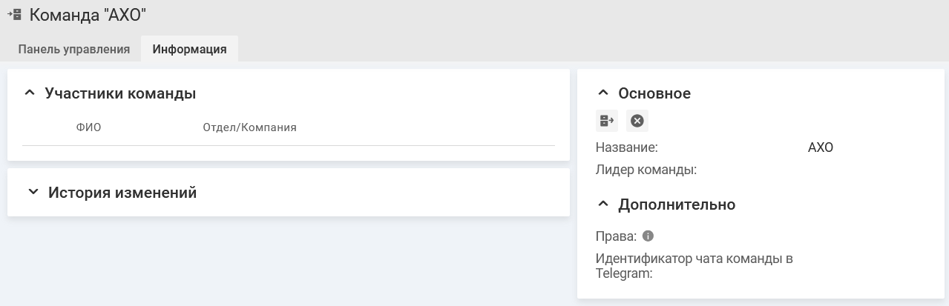
Task: Click the team name value АХО
Action: point(821,147)
